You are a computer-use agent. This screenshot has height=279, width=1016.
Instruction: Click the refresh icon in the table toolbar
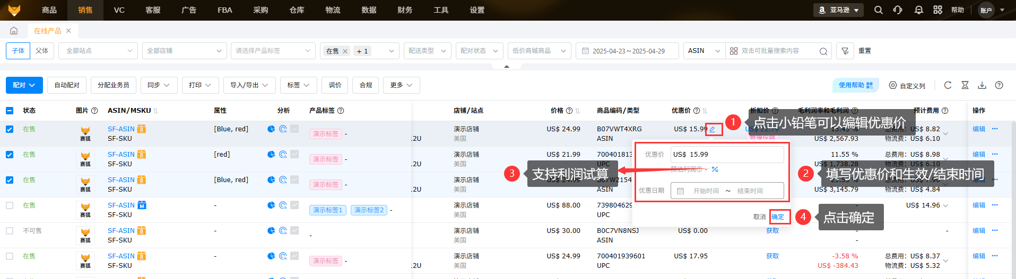point(948,85)
